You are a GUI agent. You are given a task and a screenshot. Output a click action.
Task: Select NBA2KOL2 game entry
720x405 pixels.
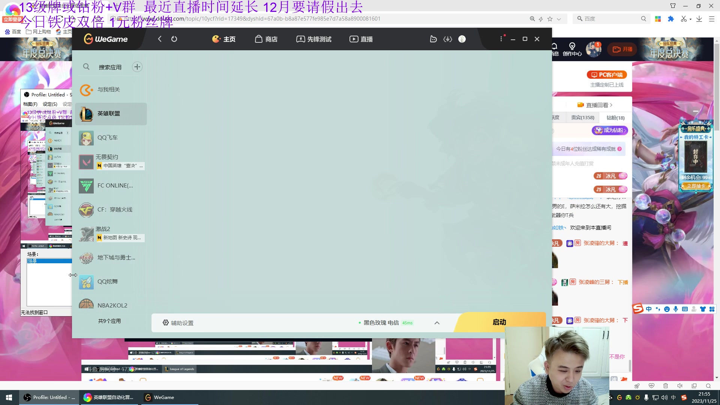point(111,304)
